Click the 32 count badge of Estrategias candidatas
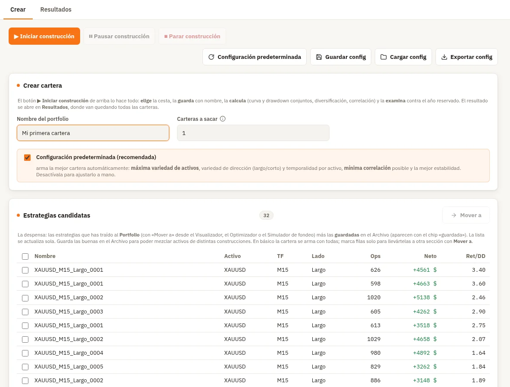Viewport: 510px width, 387px height. click(x=266, y=215)
